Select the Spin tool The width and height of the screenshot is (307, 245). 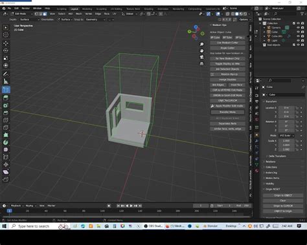6,142
